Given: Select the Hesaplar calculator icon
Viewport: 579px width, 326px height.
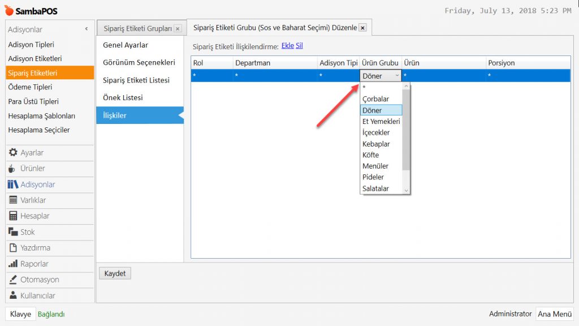Looking at the screenshot, I should (x=13, y=216).
